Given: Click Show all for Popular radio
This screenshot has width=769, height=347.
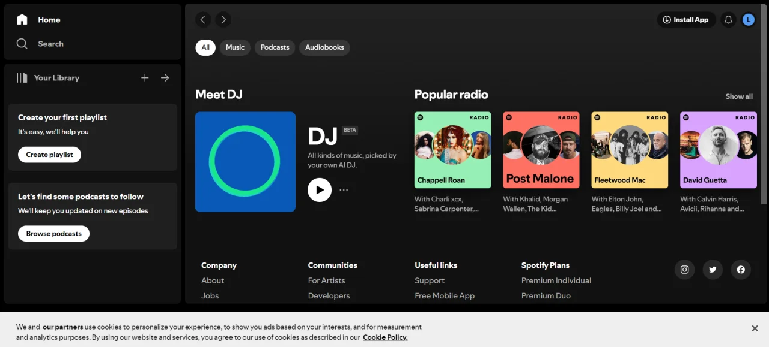Looking at the screenshot, I should click(739, 96).
